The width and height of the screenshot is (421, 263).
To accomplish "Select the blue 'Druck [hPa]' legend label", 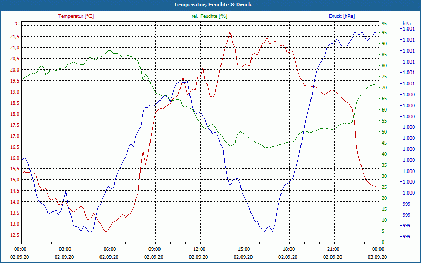I will 342,16.
